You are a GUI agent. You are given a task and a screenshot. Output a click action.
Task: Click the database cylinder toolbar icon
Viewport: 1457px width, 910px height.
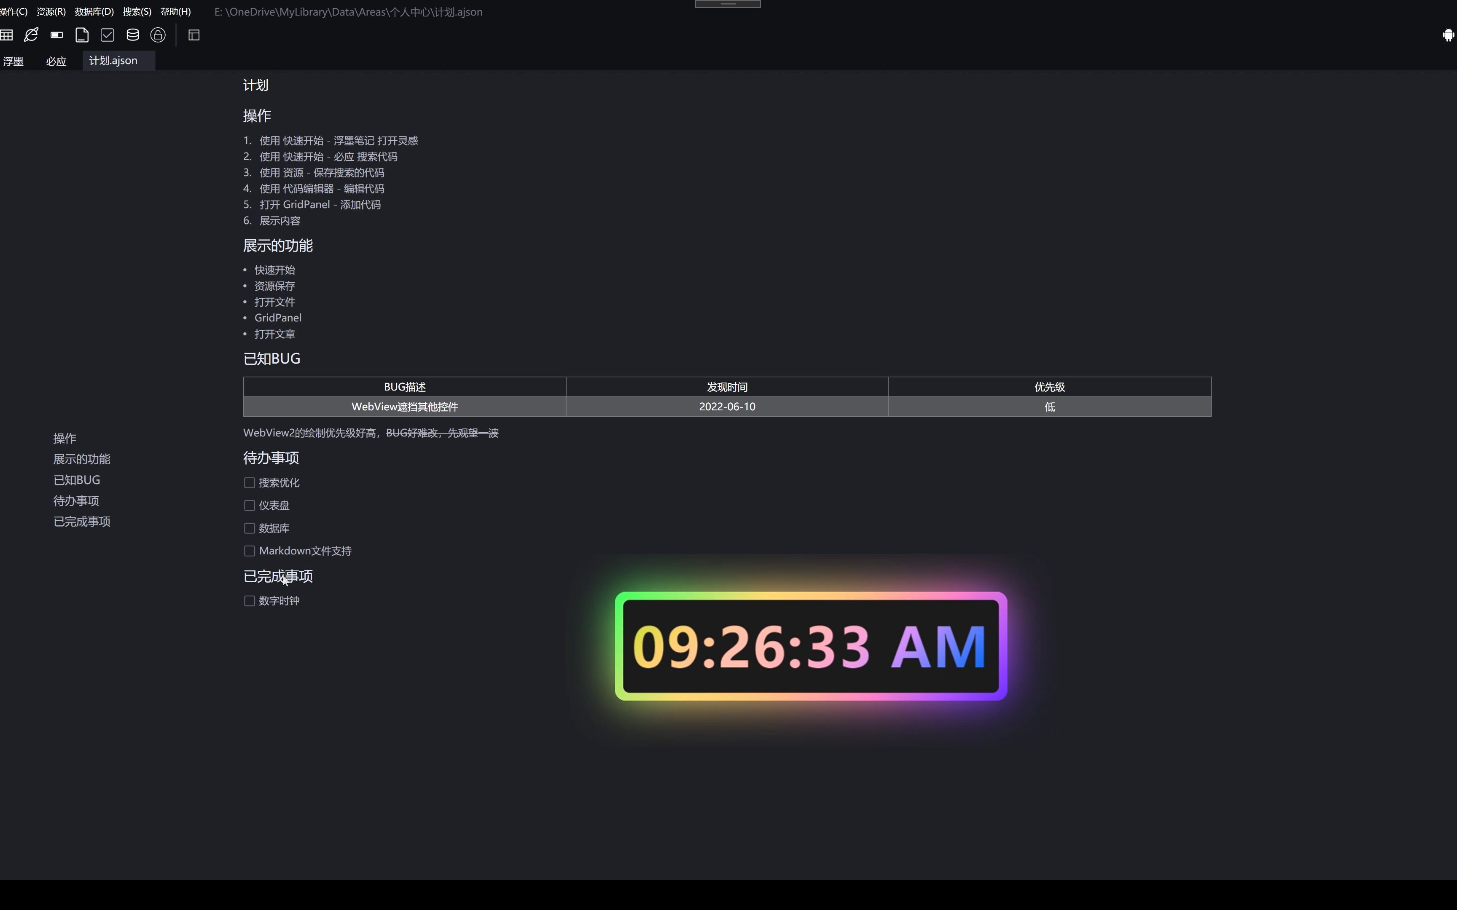click(132, 35)
